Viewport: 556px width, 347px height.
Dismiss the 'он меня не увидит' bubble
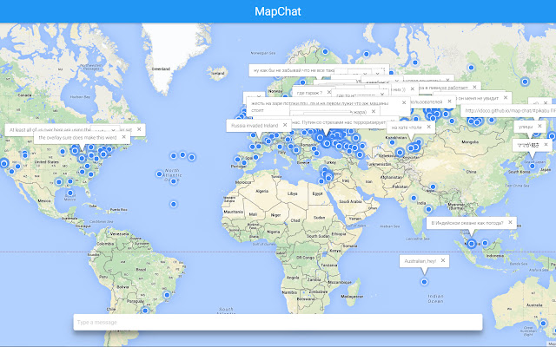[x=506, y=97]
